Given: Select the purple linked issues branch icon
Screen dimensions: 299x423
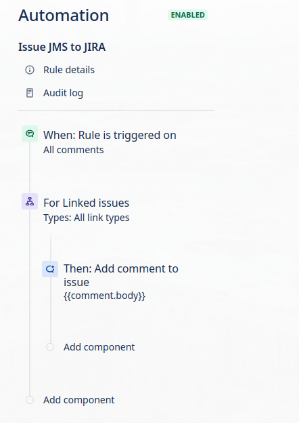Looking at the screenshot, I should 30,201.
